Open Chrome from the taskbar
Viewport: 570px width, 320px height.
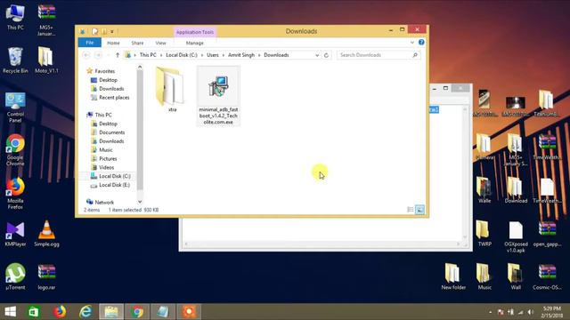137,312
